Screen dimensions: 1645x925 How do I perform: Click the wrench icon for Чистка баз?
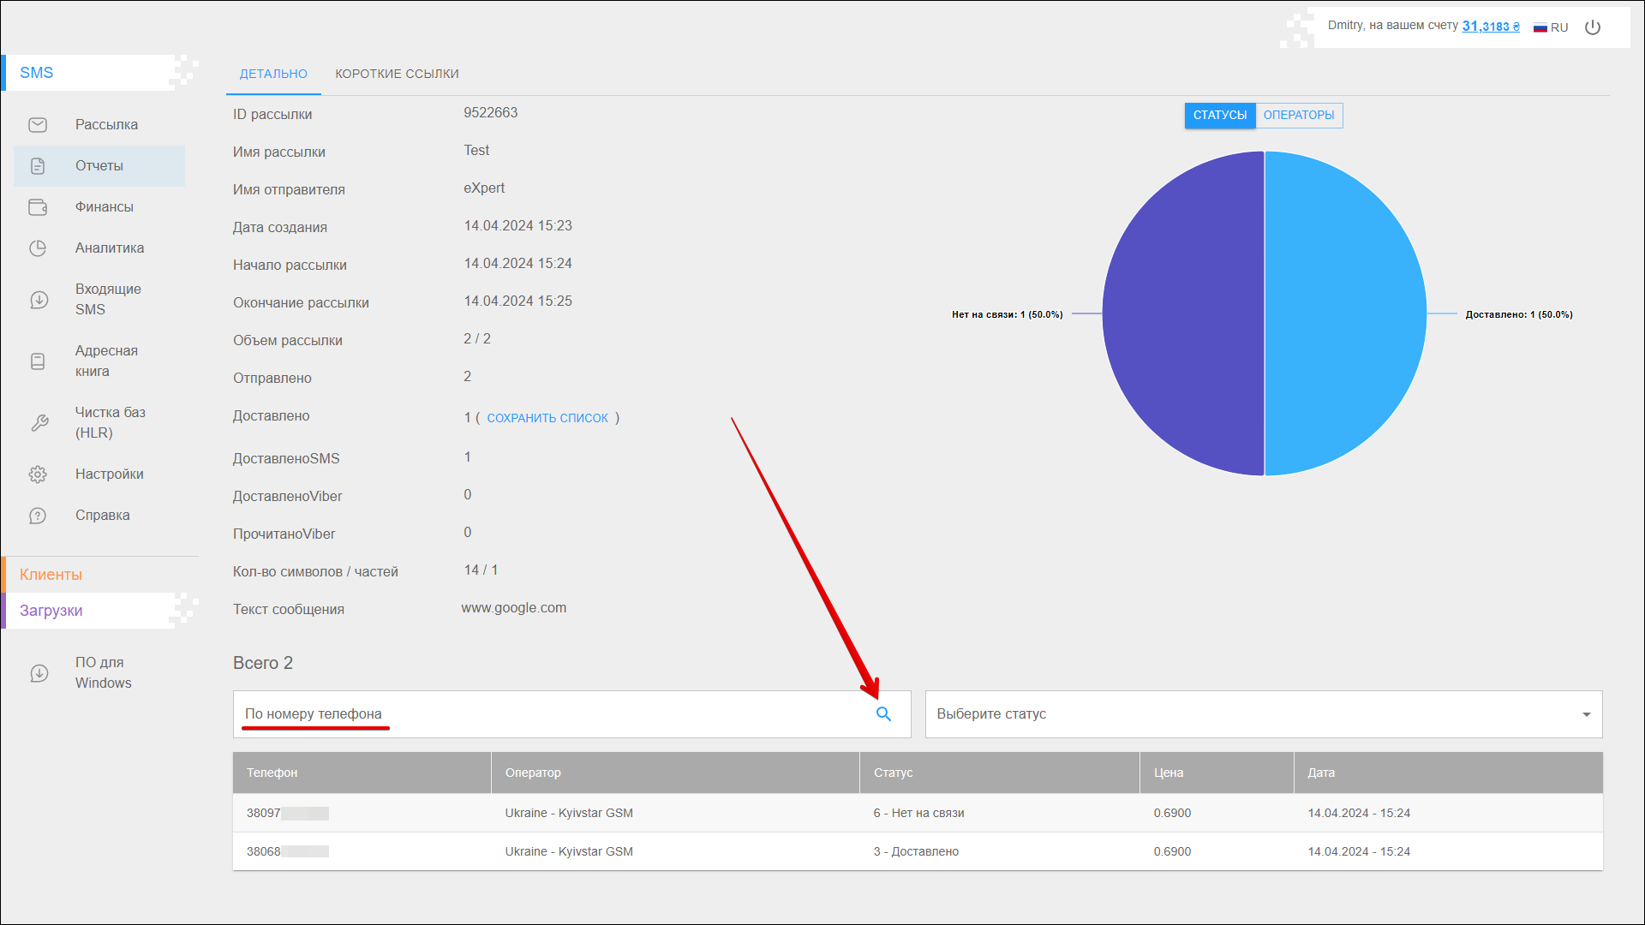tap(39, 423)
